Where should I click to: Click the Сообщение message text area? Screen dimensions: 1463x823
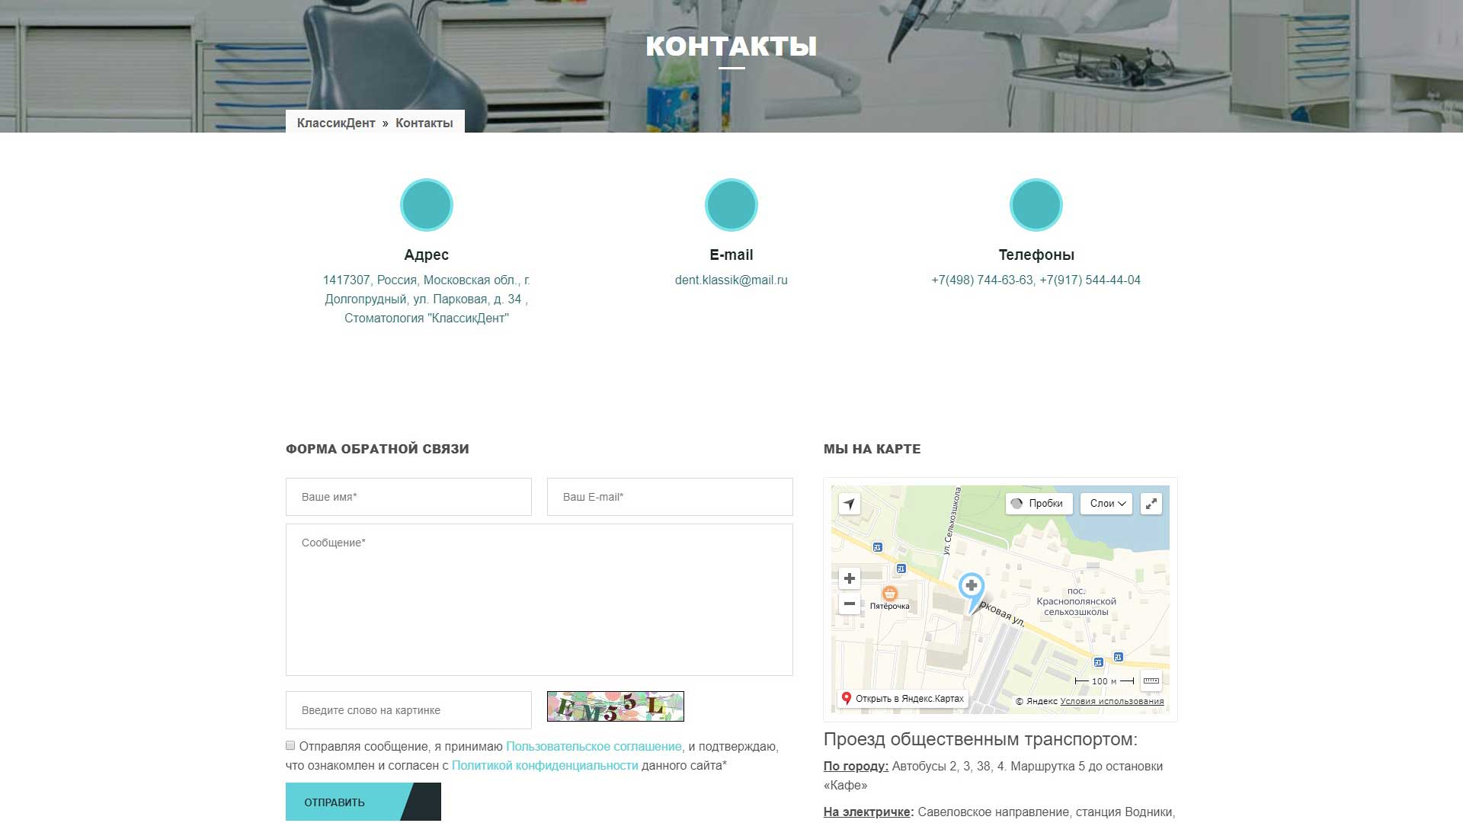(539, 600)
